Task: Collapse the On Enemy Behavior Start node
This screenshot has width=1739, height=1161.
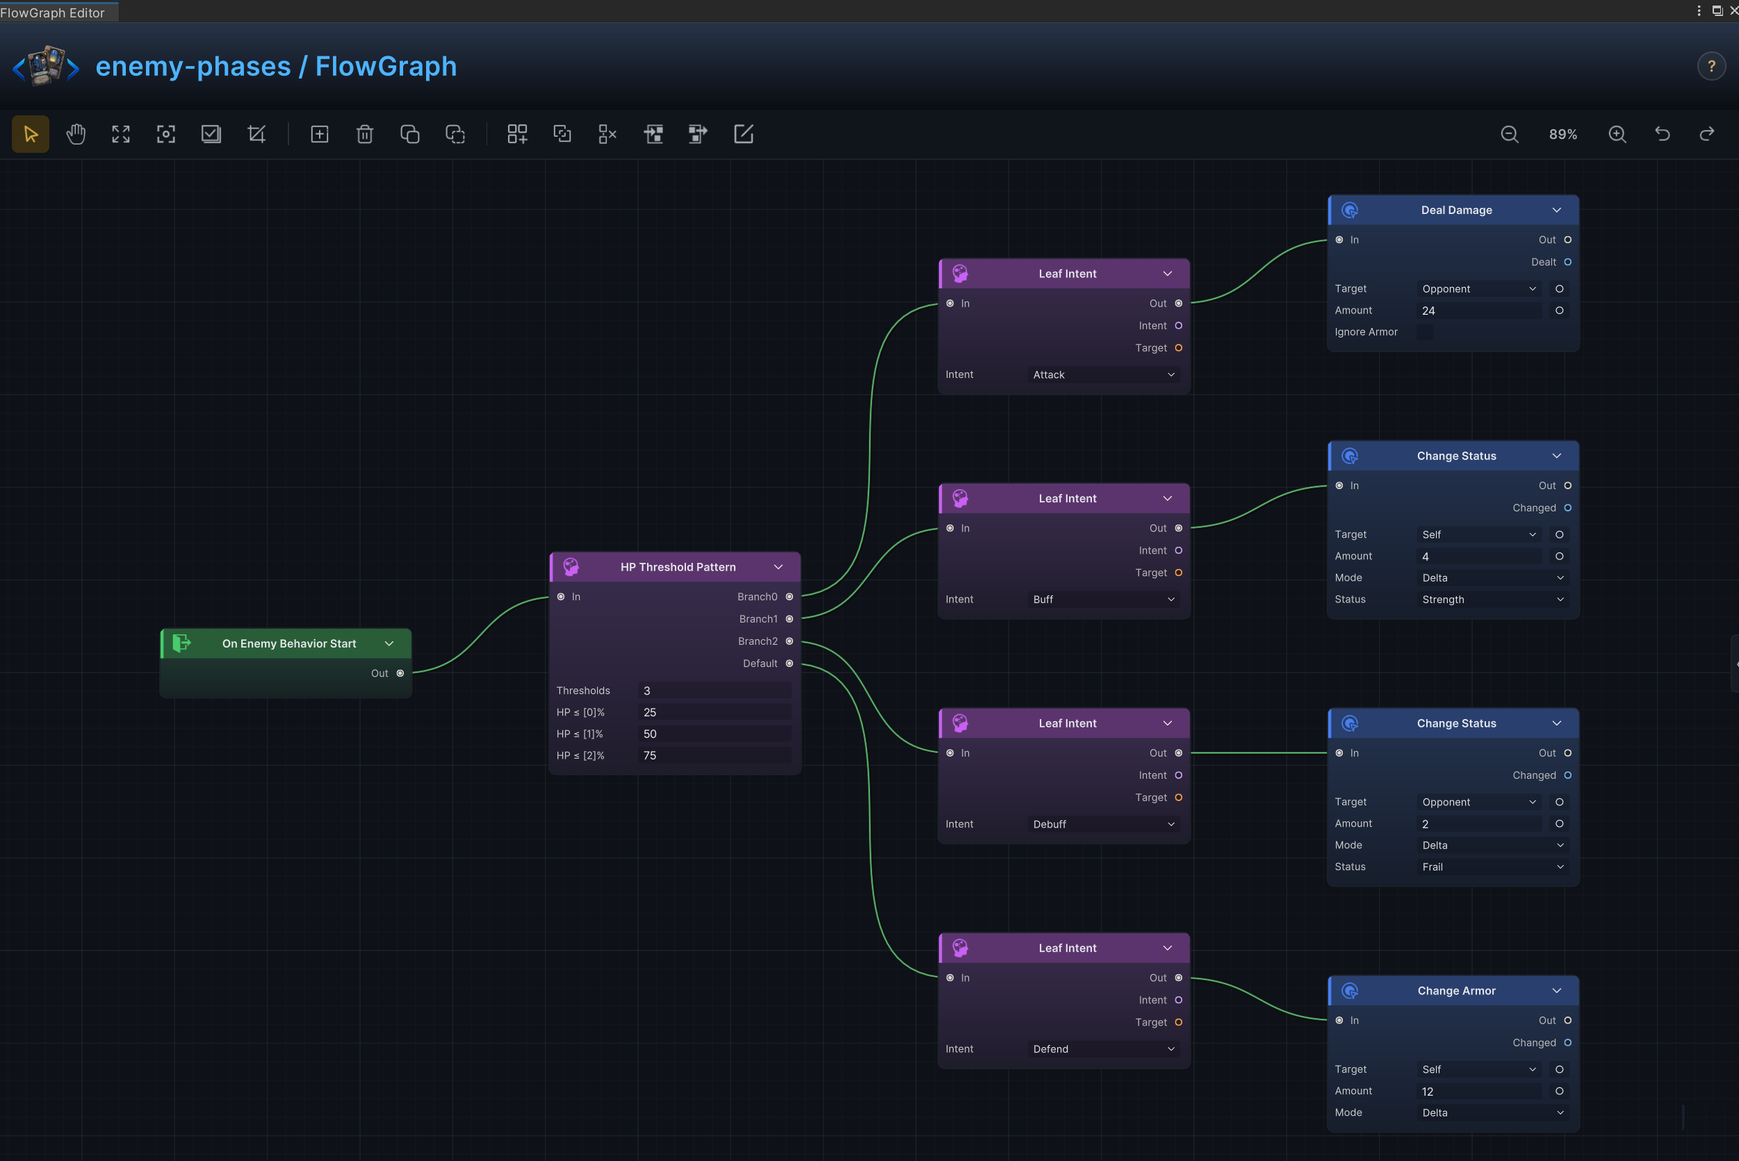Action: (389, 643)
